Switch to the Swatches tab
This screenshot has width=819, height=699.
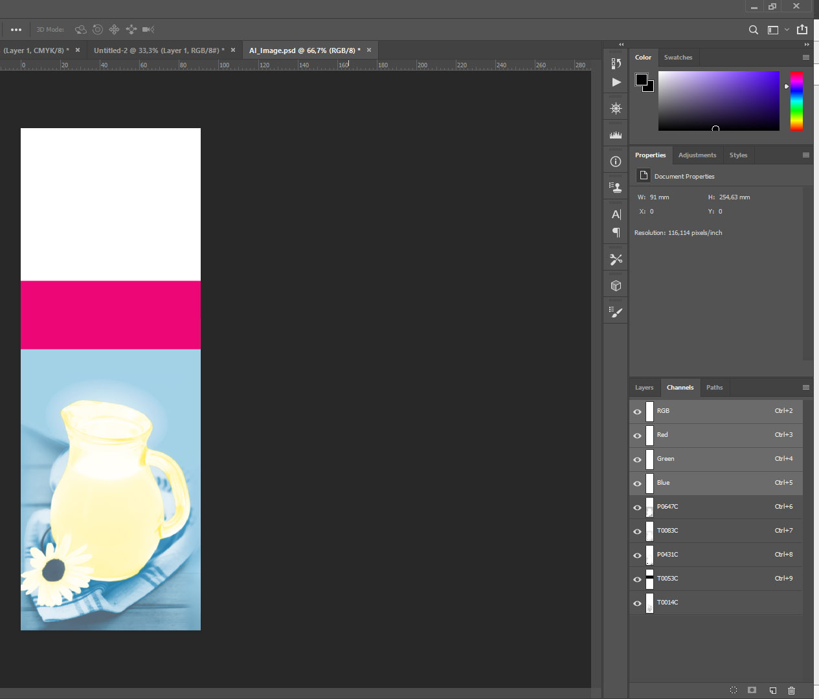point(678,58)
